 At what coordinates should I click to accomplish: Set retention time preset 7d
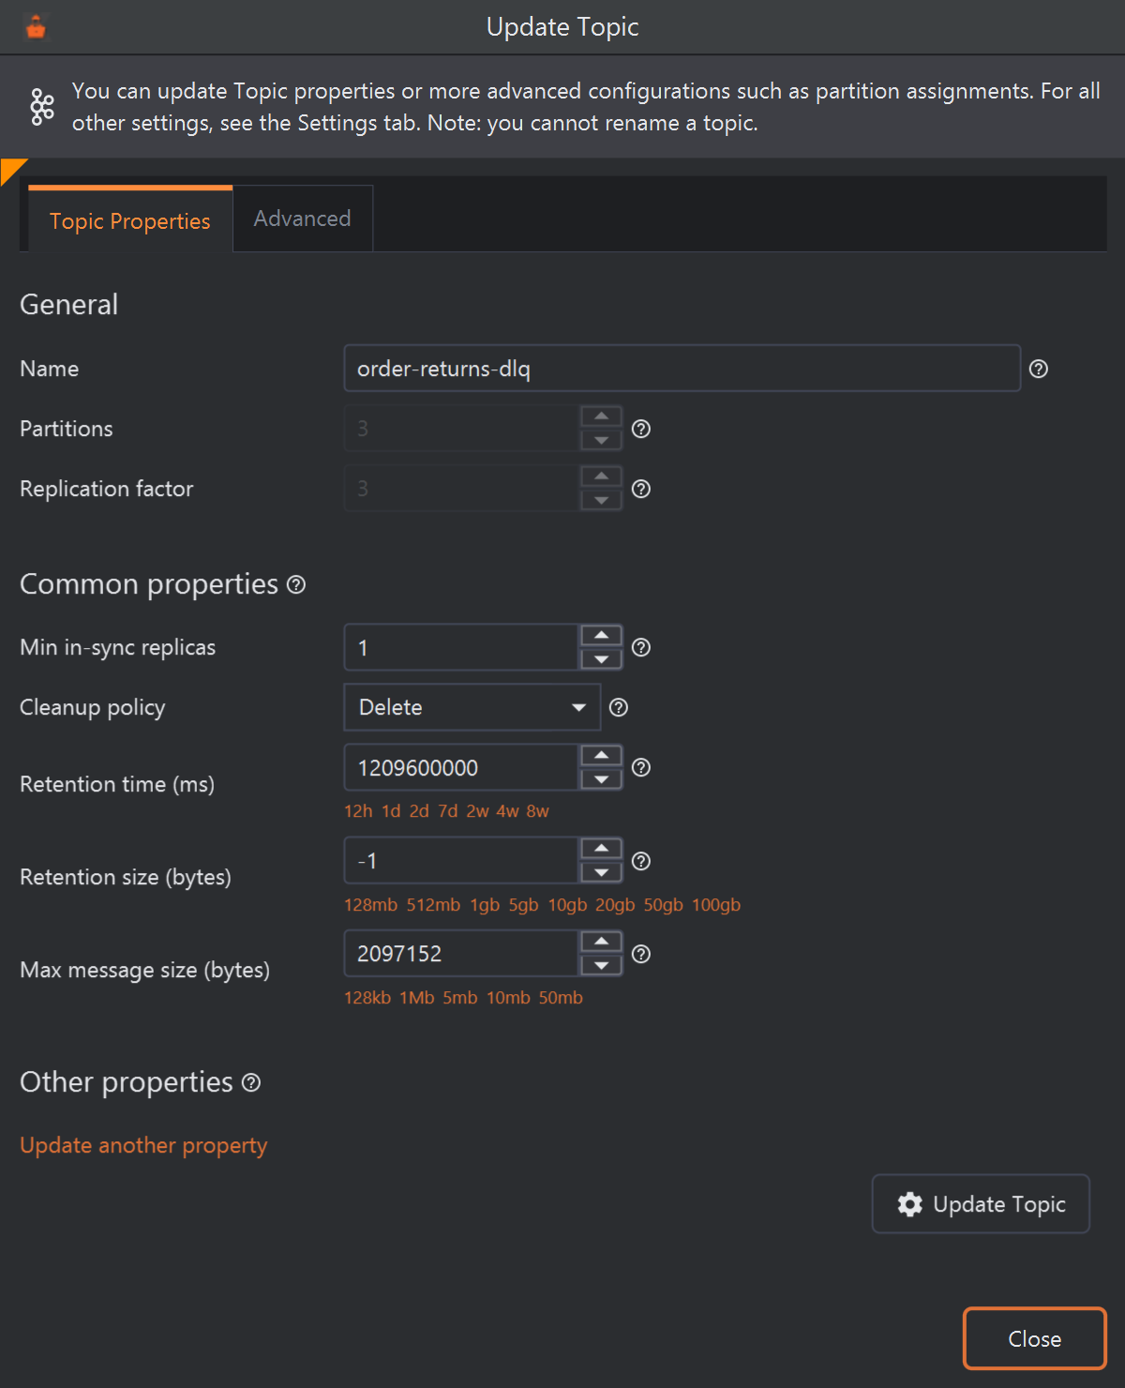[448, 811]
